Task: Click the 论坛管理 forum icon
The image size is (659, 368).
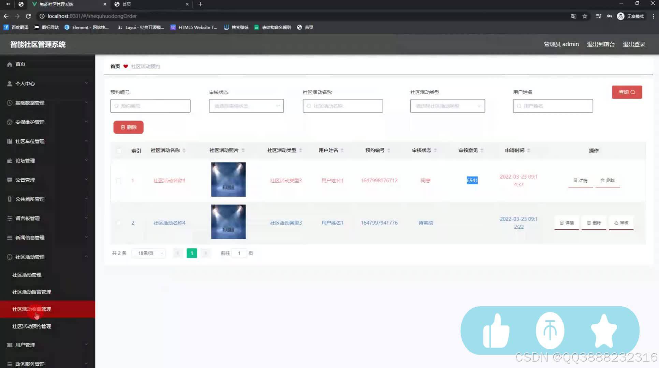Action: [9, 160]
